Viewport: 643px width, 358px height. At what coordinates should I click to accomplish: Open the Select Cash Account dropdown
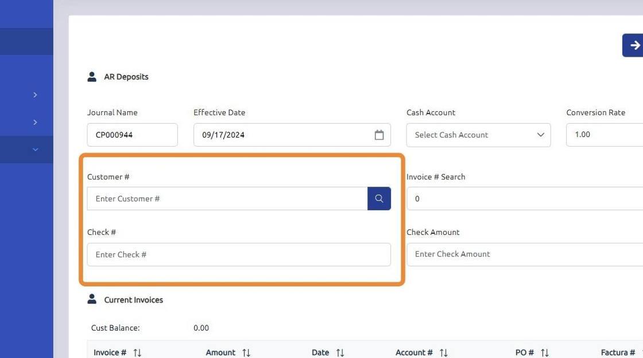(478, 135)
